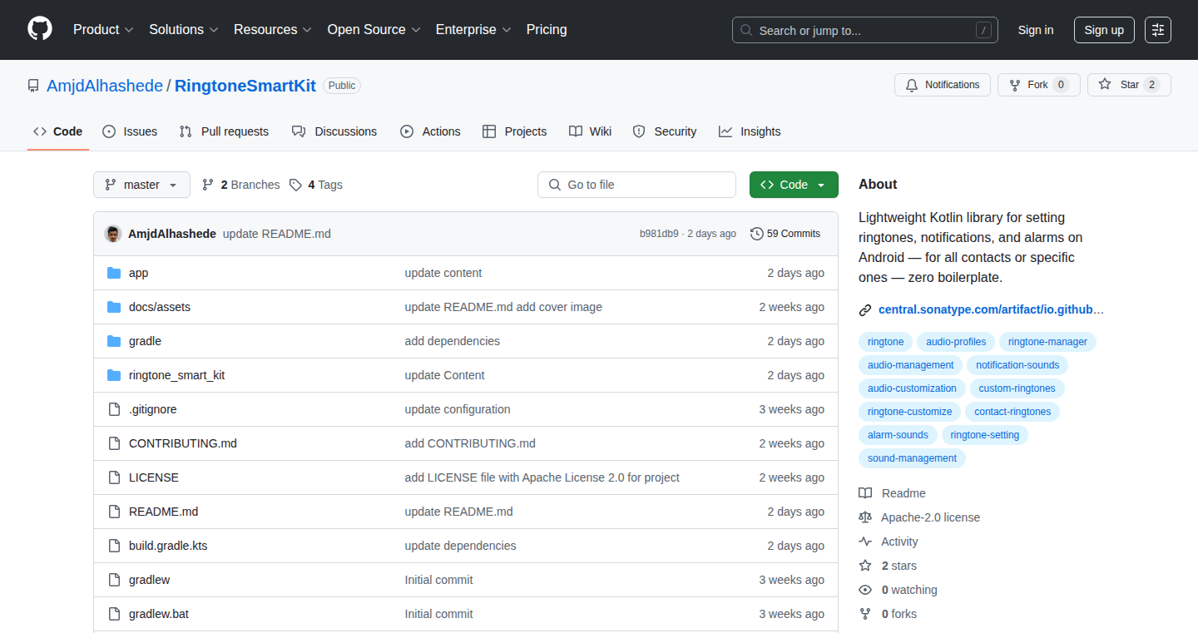The image size is (1198, 633).
Task: Click the fork icon next to 0 forks
Action: coord(865,614)
